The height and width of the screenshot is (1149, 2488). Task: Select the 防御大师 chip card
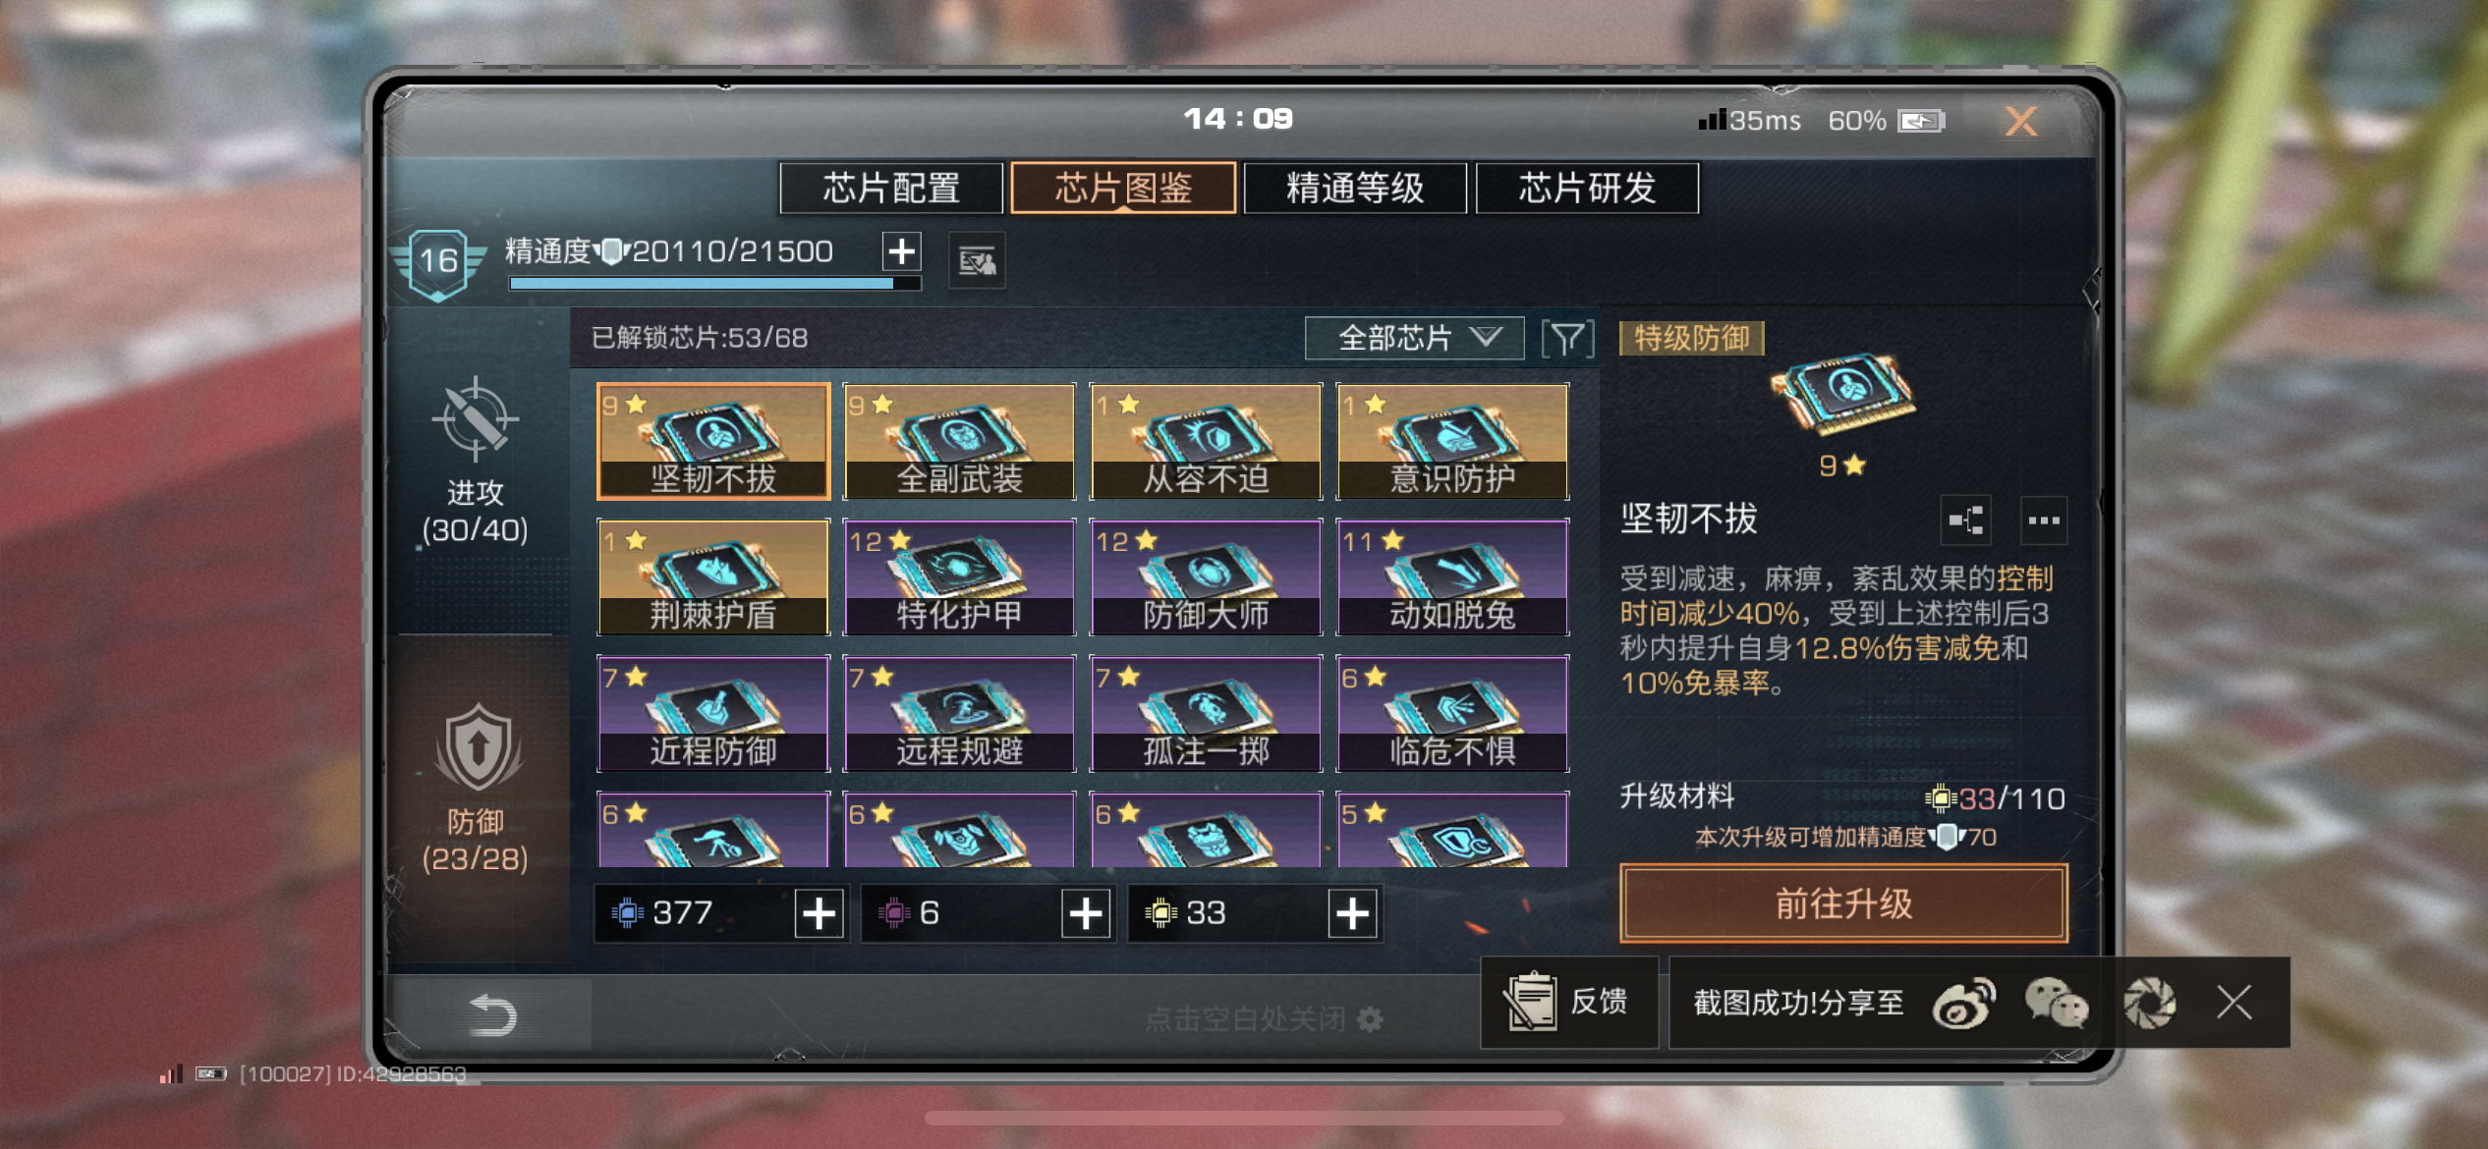pos(1207,577)
